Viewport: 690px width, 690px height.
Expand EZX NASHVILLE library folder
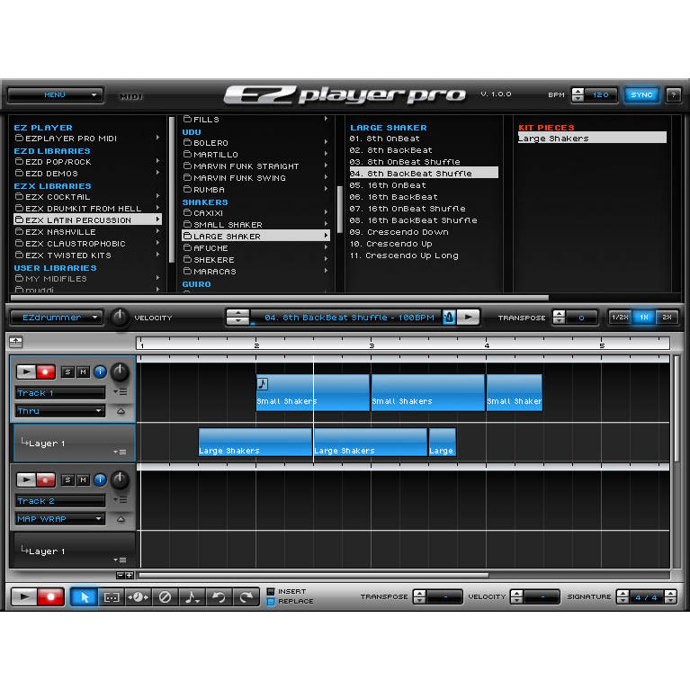(87, 231)
